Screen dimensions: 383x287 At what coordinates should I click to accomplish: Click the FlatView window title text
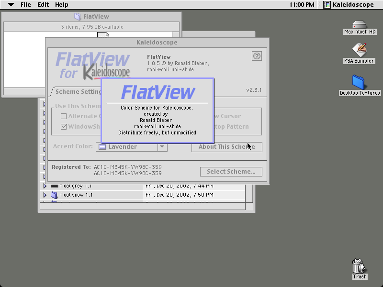point(96,17)
